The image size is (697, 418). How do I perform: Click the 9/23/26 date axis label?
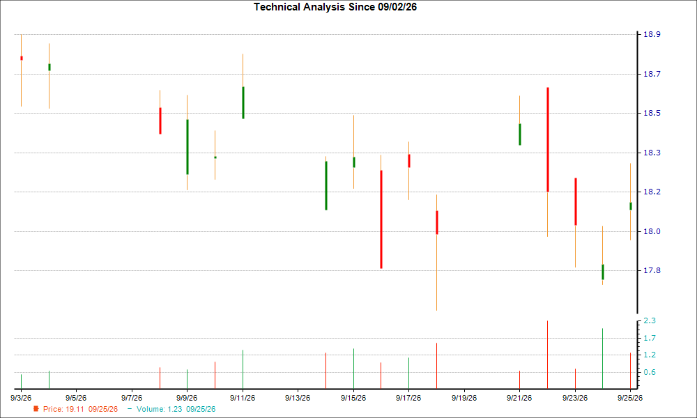[x=575, y=398]
